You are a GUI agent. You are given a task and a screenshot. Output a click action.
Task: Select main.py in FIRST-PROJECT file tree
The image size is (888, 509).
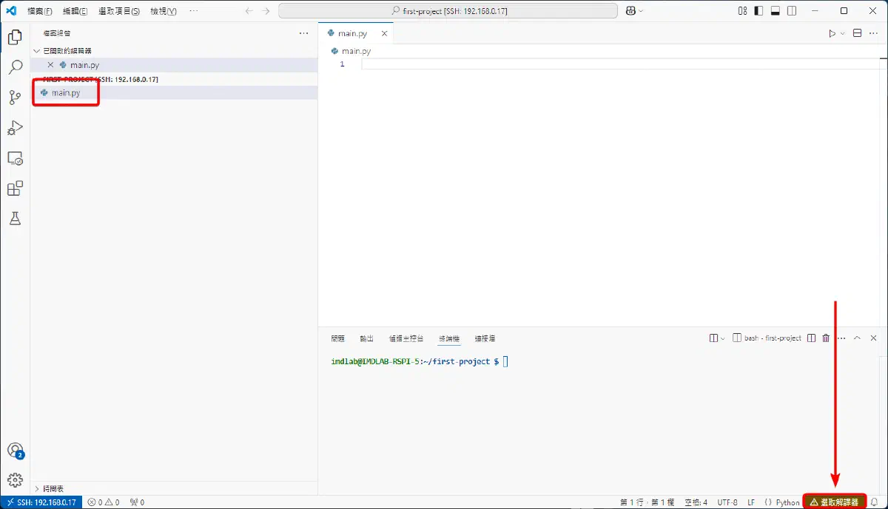click(x=174, y=92)
